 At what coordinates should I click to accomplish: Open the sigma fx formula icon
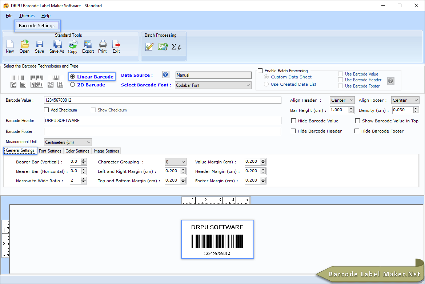pyautogui.click(x=176, y=47)
